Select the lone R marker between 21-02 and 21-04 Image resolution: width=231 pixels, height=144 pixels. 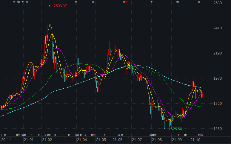69,135
